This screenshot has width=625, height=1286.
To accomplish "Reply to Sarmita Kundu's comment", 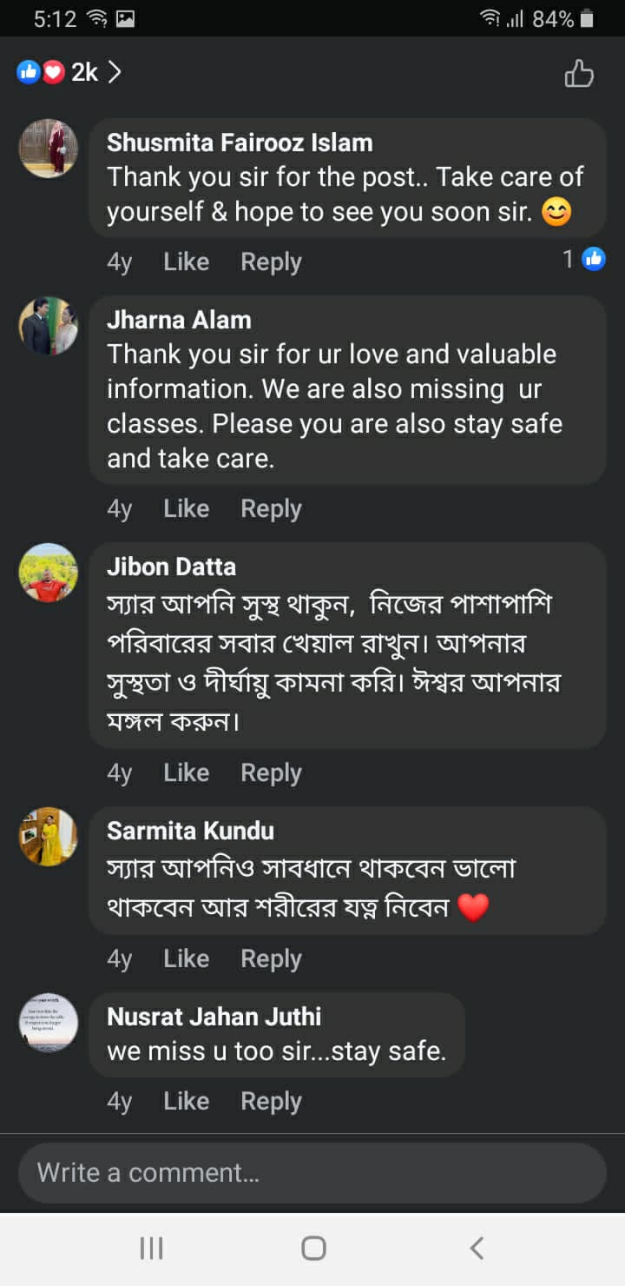I will [x=271, y=959].
